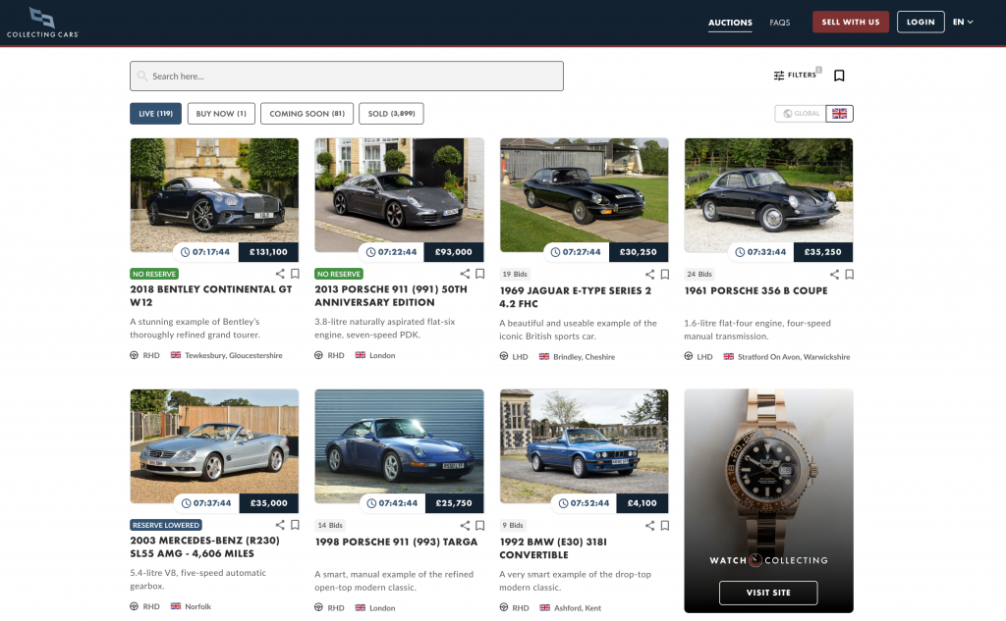
Task: Click the Sell With Us button
Action: [851, 22]
